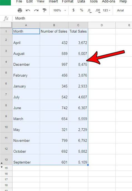Click the select-all corner box
The height and width of the screenshot is (191, 132).
coord(6,25)
